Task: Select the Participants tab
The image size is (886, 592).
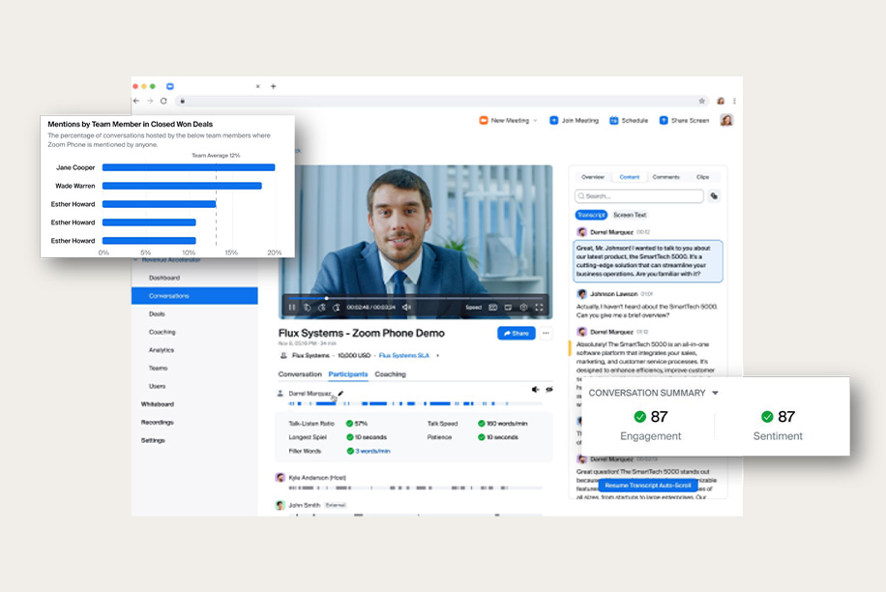Action: pyautogui.click(x=348, y=374)
